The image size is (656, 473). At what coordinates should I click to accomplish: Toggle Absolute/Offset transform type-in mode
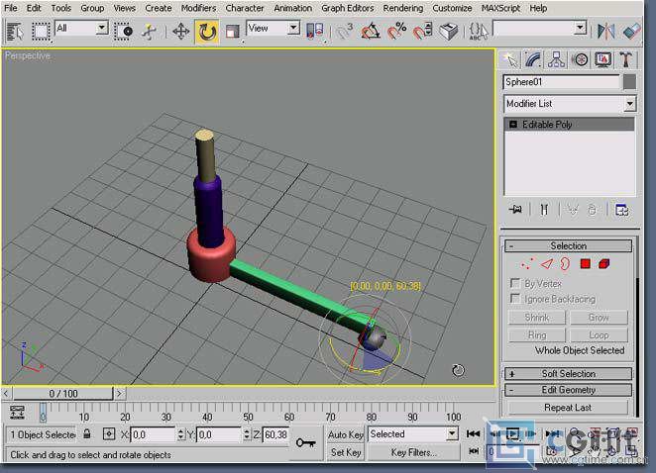coord(109,434)
